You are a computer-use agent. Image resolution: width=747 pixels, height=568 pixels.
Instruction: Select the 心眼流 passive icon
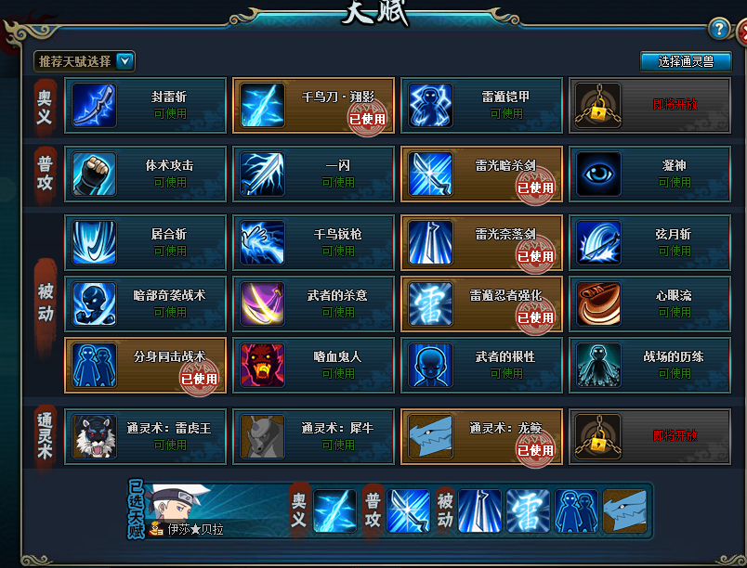point(598,303)
